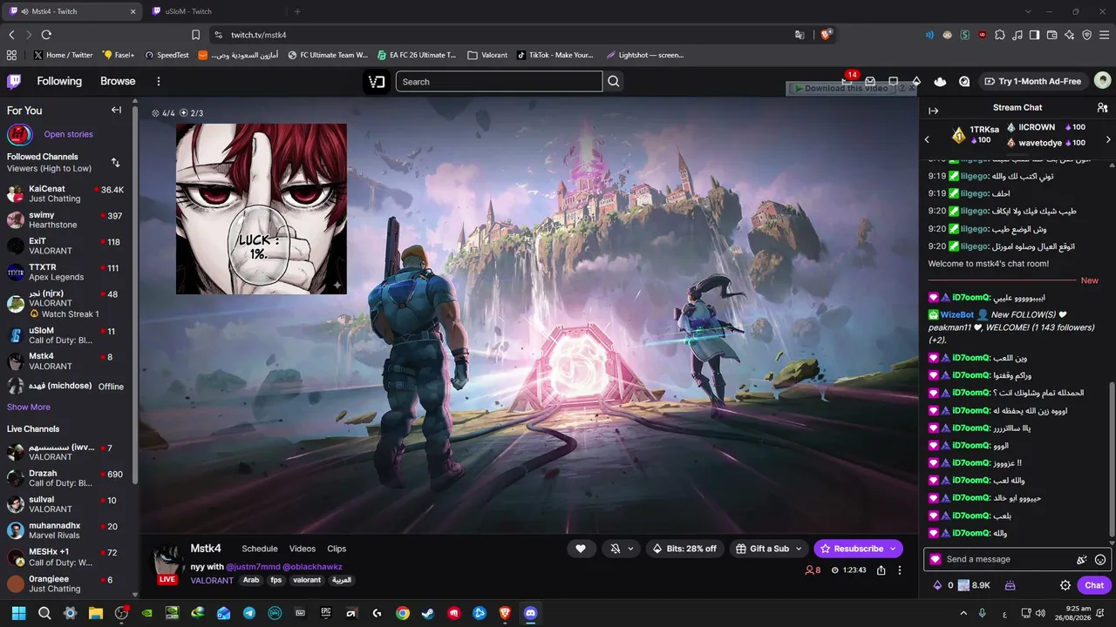1116x627 pixels.
Task: Toggle the follow heart for Mstk4
Action: [x=580, y=549]
